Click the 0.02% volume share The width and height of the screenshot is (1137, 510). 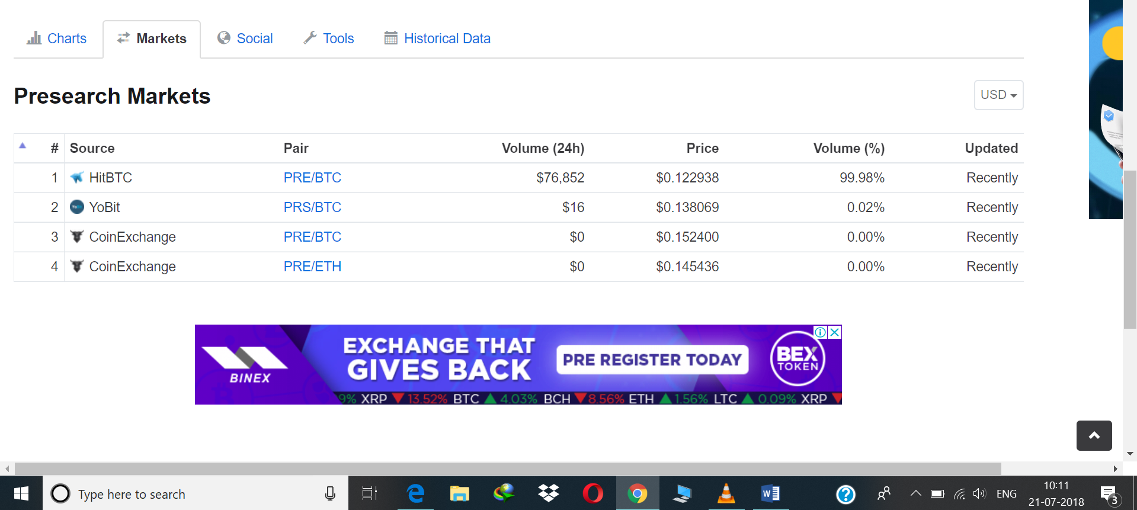866,207
